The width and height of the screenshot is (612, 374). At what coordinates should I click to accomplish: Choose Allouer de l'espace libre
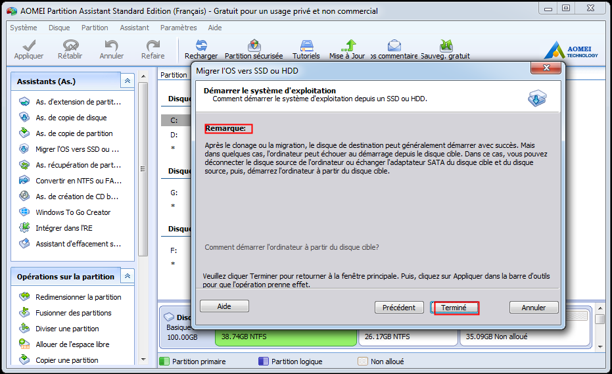pyautogui.click(x=64, y=344)
